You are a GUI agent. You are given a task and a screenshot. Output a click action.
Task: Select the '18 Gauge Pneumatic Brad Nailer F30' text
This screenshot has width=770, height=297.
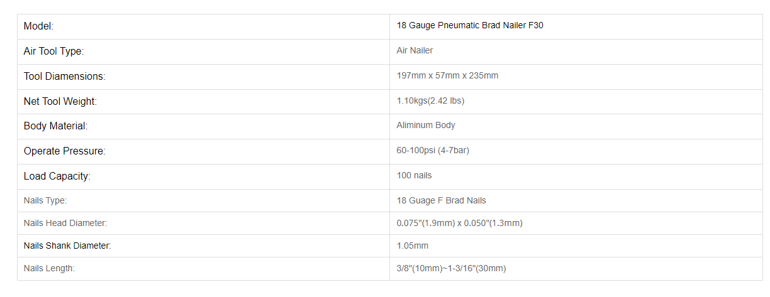click(x=470, y=26)
